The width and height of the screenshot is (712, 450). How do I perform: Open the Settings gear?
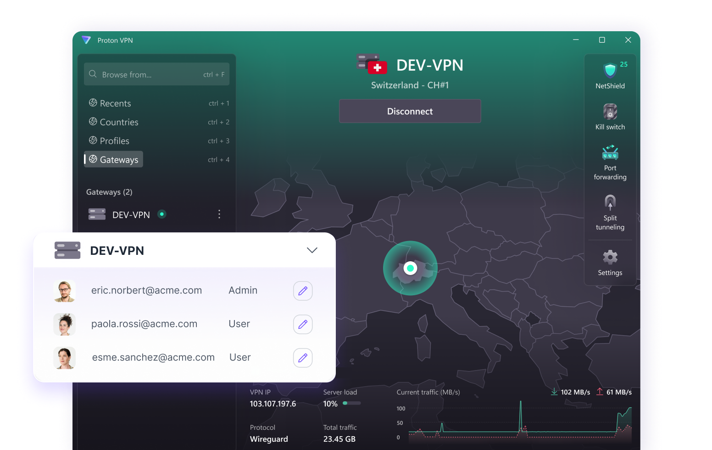[610, 258]
